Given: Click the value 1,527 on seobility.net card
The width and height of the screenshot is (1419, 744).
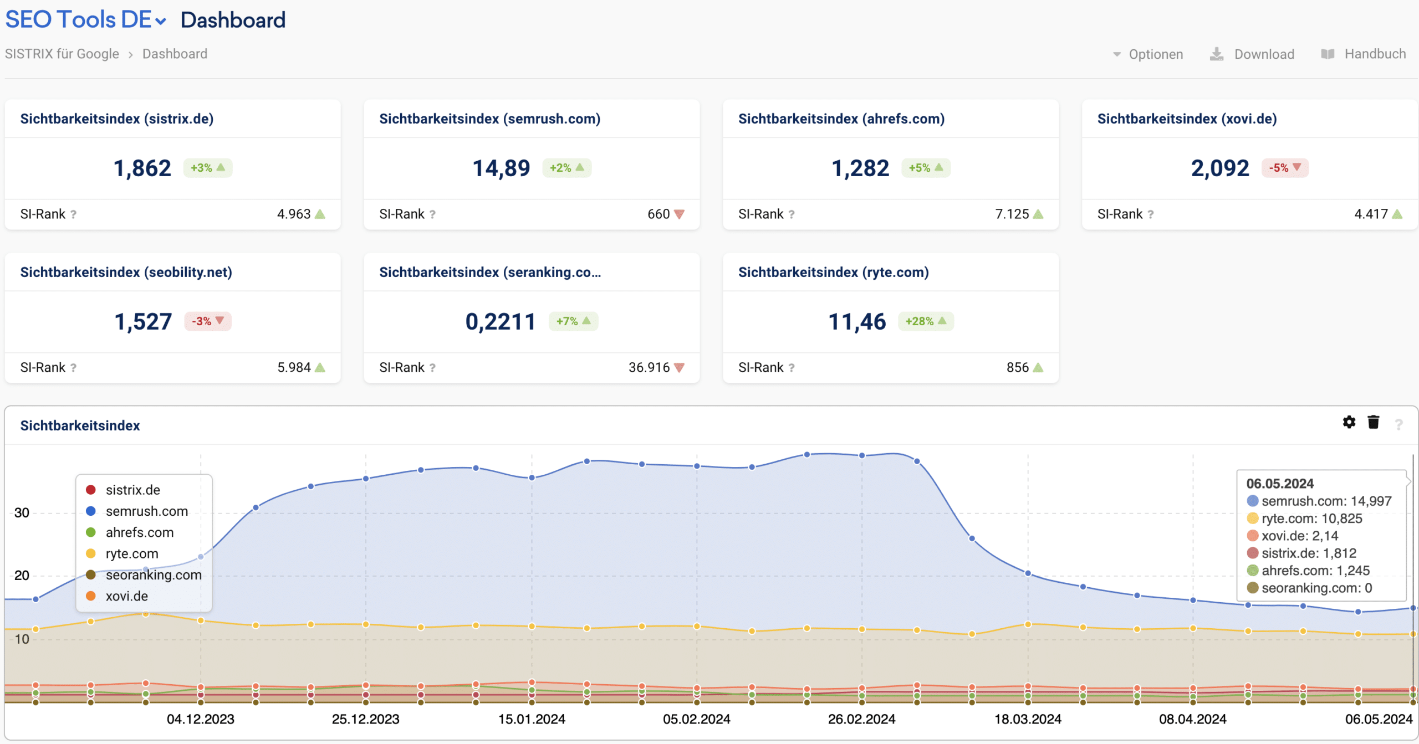Looking at the screenshot, I should coord(143,322).
